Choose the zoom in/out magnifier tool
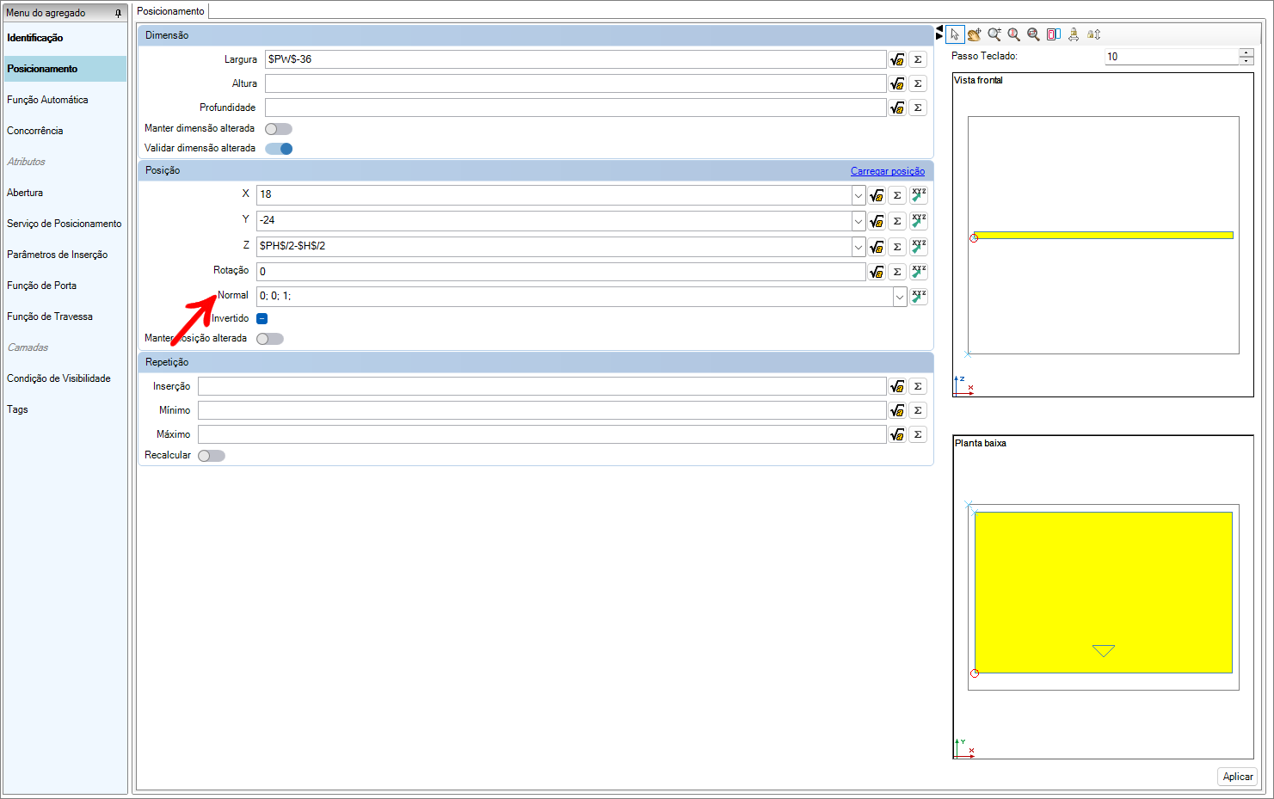Screen dimensions: 1274x799 994,34
